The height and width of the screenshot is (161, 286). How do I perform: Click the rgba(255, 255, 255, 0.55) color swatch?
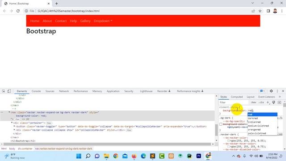[228, 141]
